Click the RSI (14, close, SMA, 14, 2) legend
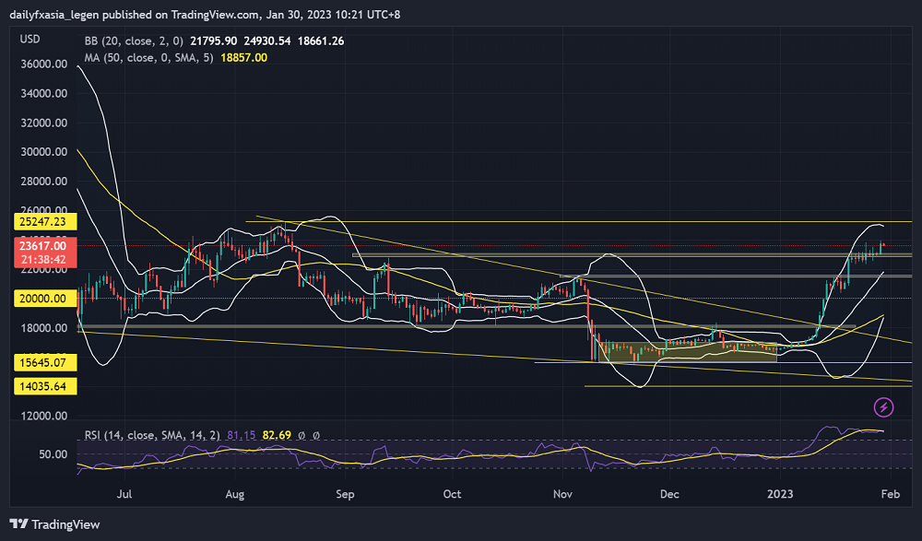The width and height of the screenshot is (922, 541). (x=152, y=435)
